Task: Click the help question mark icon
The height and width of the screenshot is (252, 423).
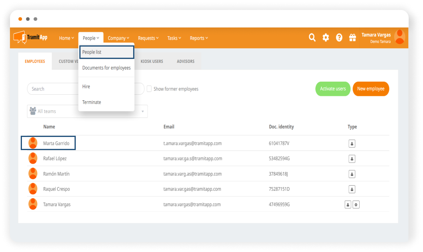Action: (339, 37)
